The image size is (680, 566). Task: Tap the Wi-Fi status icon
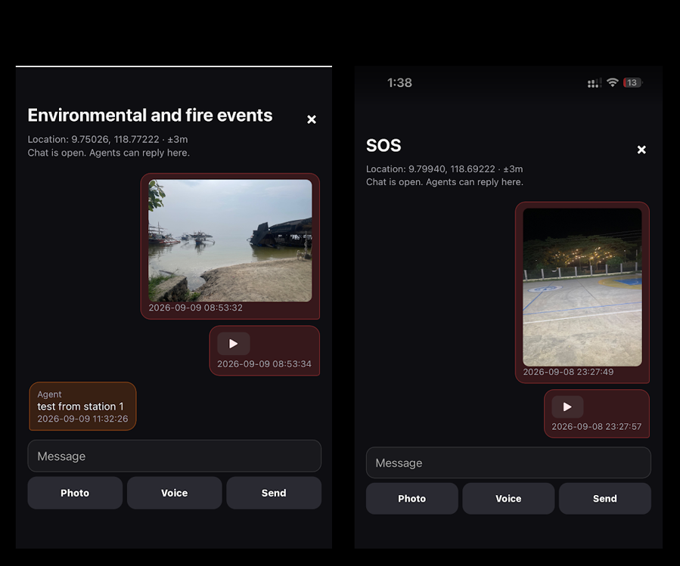[x=613, y=82]
